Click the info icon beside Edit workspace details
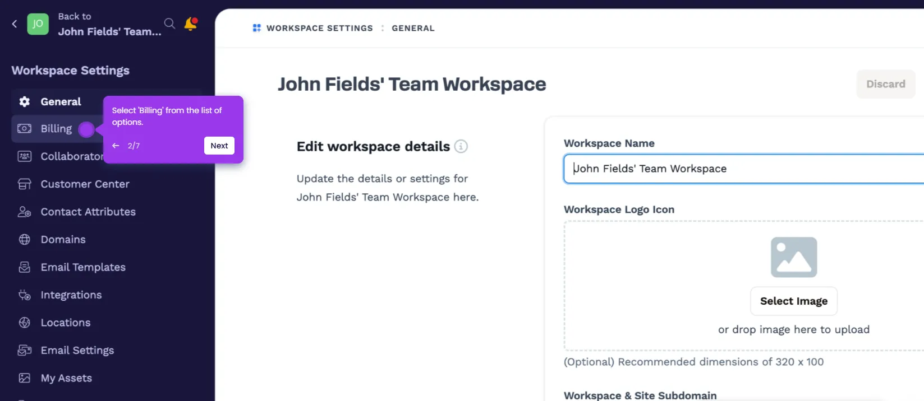The height and width of the screenshot is (401, 924). [x=461, y=146]
